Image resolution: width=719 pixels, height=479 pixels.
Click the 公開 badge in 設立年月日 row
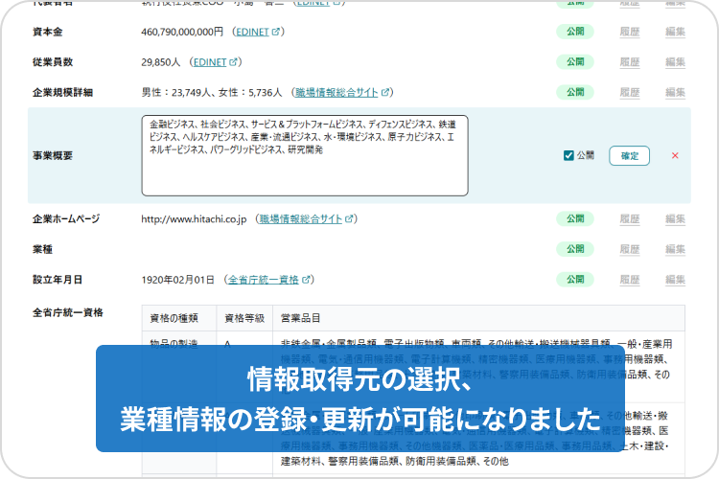pos(574,280)
